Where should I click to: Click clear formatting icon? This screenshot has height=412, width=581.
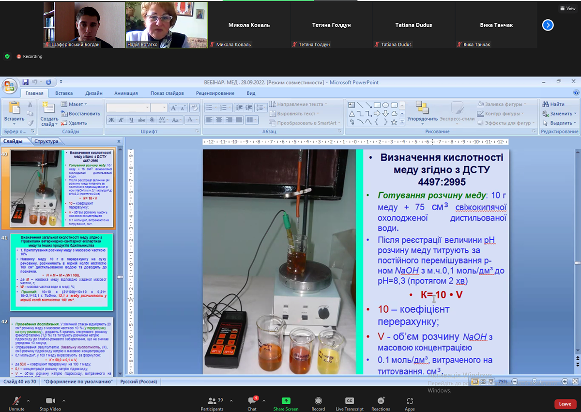tap(194, 107)
